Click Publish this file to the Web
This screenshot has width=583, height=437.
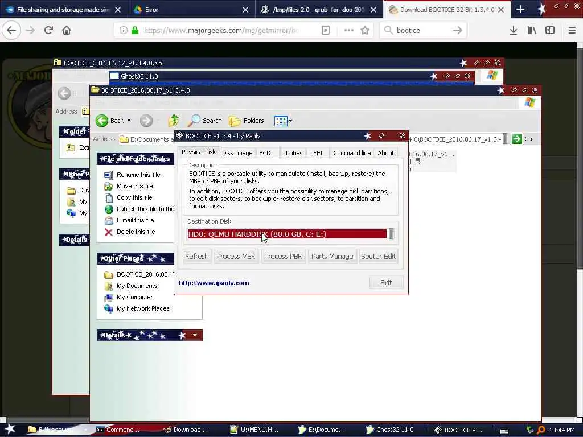coord(145,209)
